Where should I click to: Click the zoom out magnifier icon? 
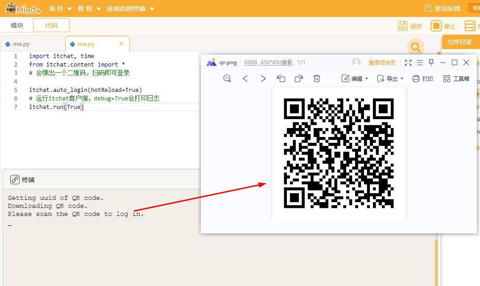227,79
